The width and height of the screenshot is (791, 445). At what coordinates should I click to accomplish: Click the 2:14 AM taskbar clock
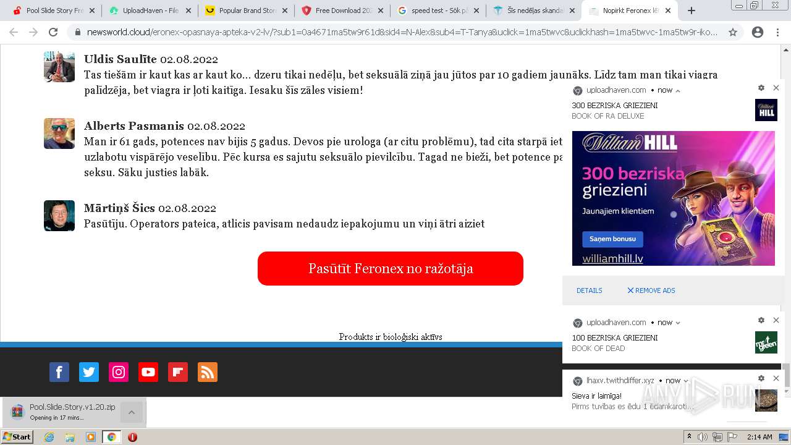[759, 437]
